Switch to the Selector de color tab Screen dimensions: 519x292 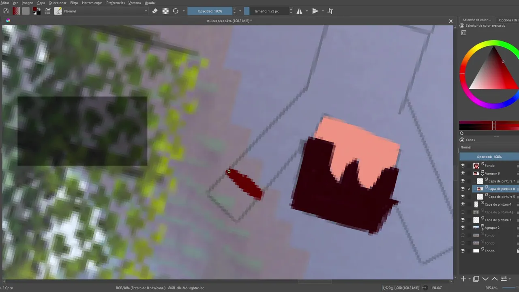[477, 20]
